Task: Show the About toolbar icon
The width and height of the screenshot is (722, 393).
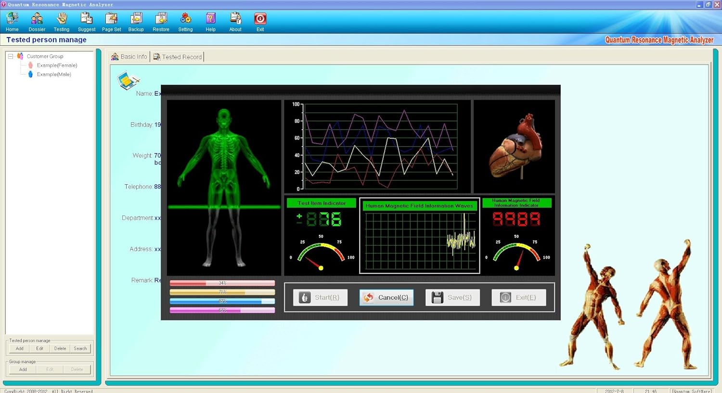Action: [x=235, y=22]
